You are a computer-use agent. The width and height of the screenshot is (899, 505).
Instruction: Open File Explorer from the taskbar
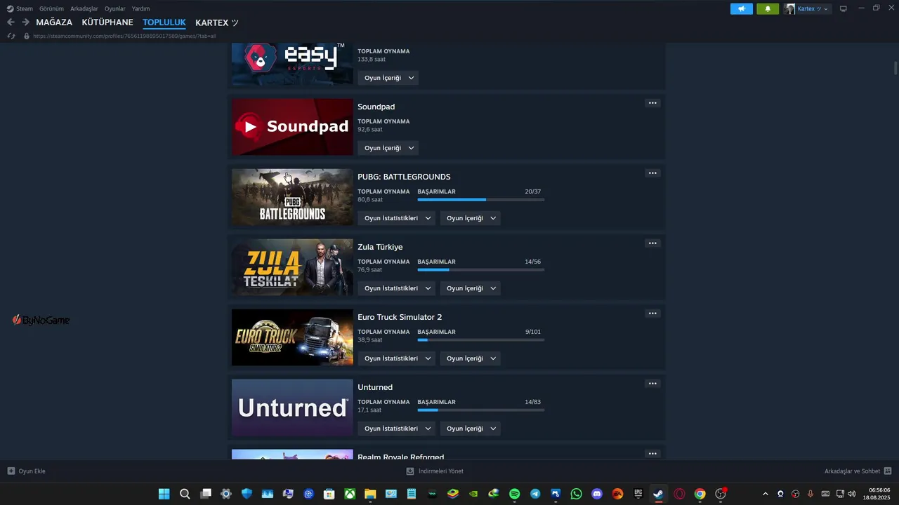370,494
